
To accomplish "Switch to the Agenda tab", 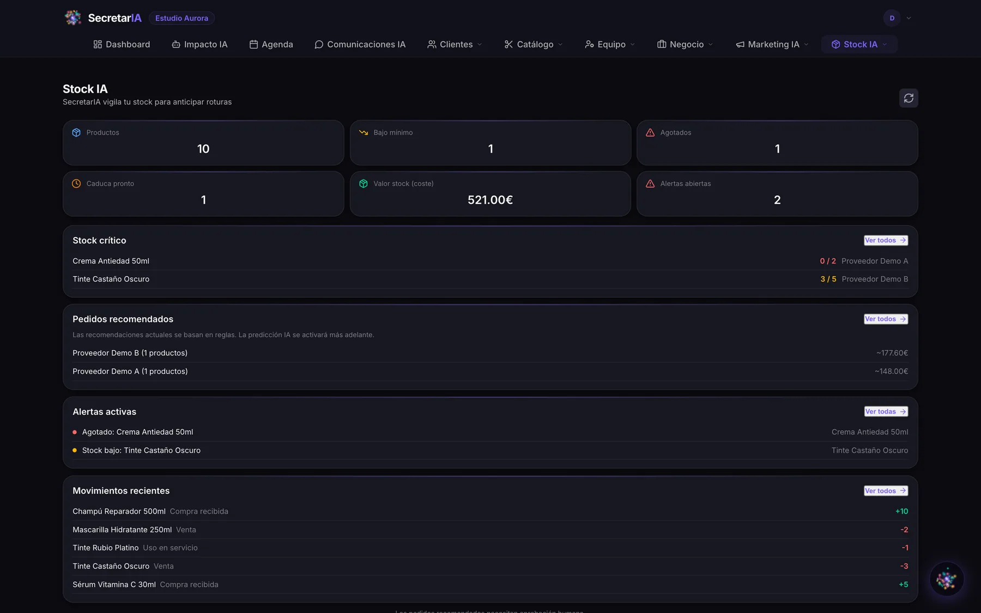I will (x=271, y=44).
